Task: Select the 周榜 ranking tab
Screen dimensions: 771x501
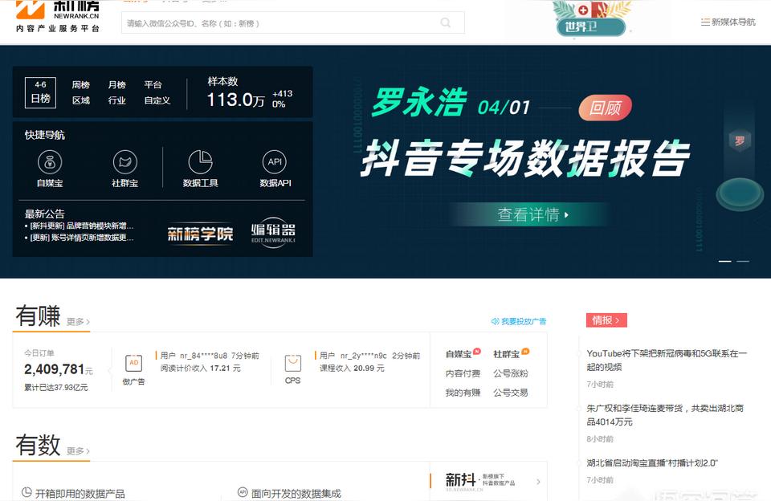Action: (x=80, y=84)
